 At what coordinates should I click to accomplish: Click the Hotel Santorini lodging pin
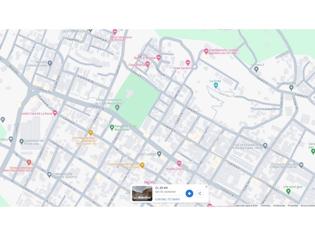tap(188, 63)
